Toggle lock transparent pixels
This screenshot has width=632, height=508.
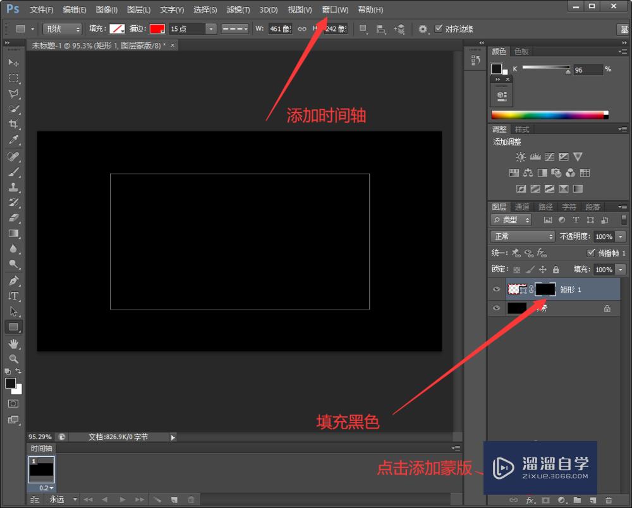(x=517, y=270)
